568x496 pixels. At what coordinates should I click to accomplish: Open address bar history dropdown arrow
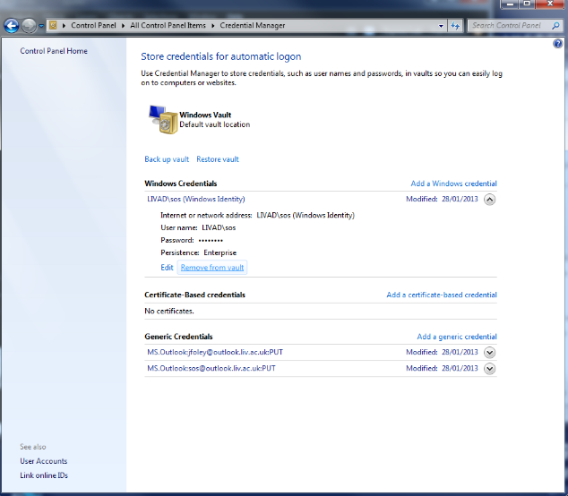(x=441, y=26)
